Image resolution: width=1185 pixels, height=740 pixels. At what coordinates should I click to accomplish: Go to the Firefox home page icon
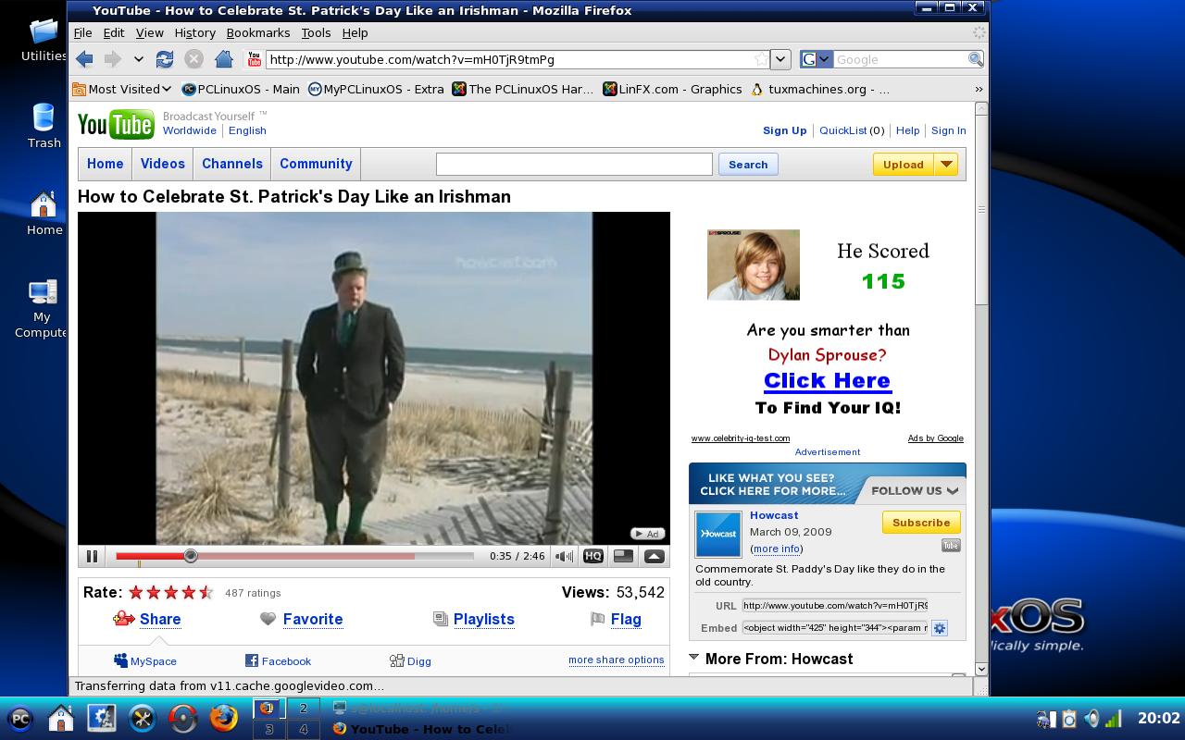click(x=223, y=59)
